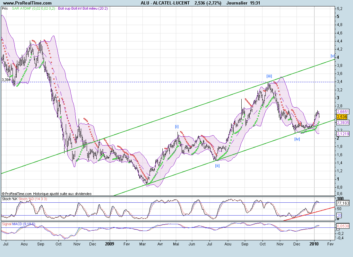Click the Stoch %D (14 3 3) label

(x=33, y=199)
